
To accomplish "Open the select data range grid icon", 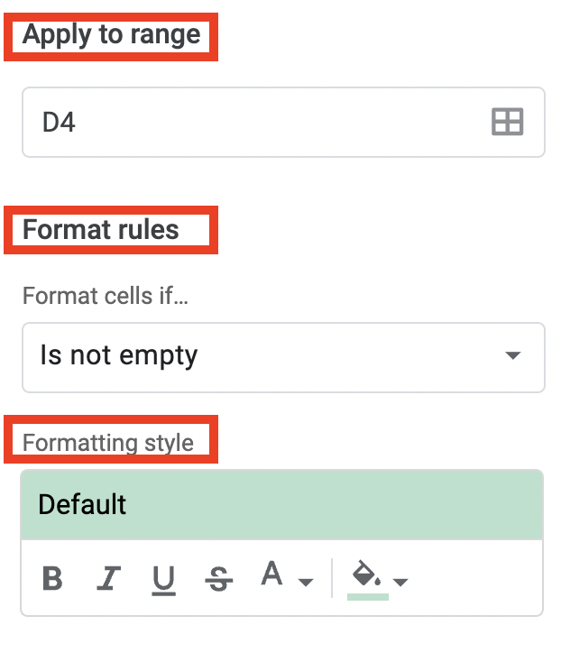I will [508, 122].
